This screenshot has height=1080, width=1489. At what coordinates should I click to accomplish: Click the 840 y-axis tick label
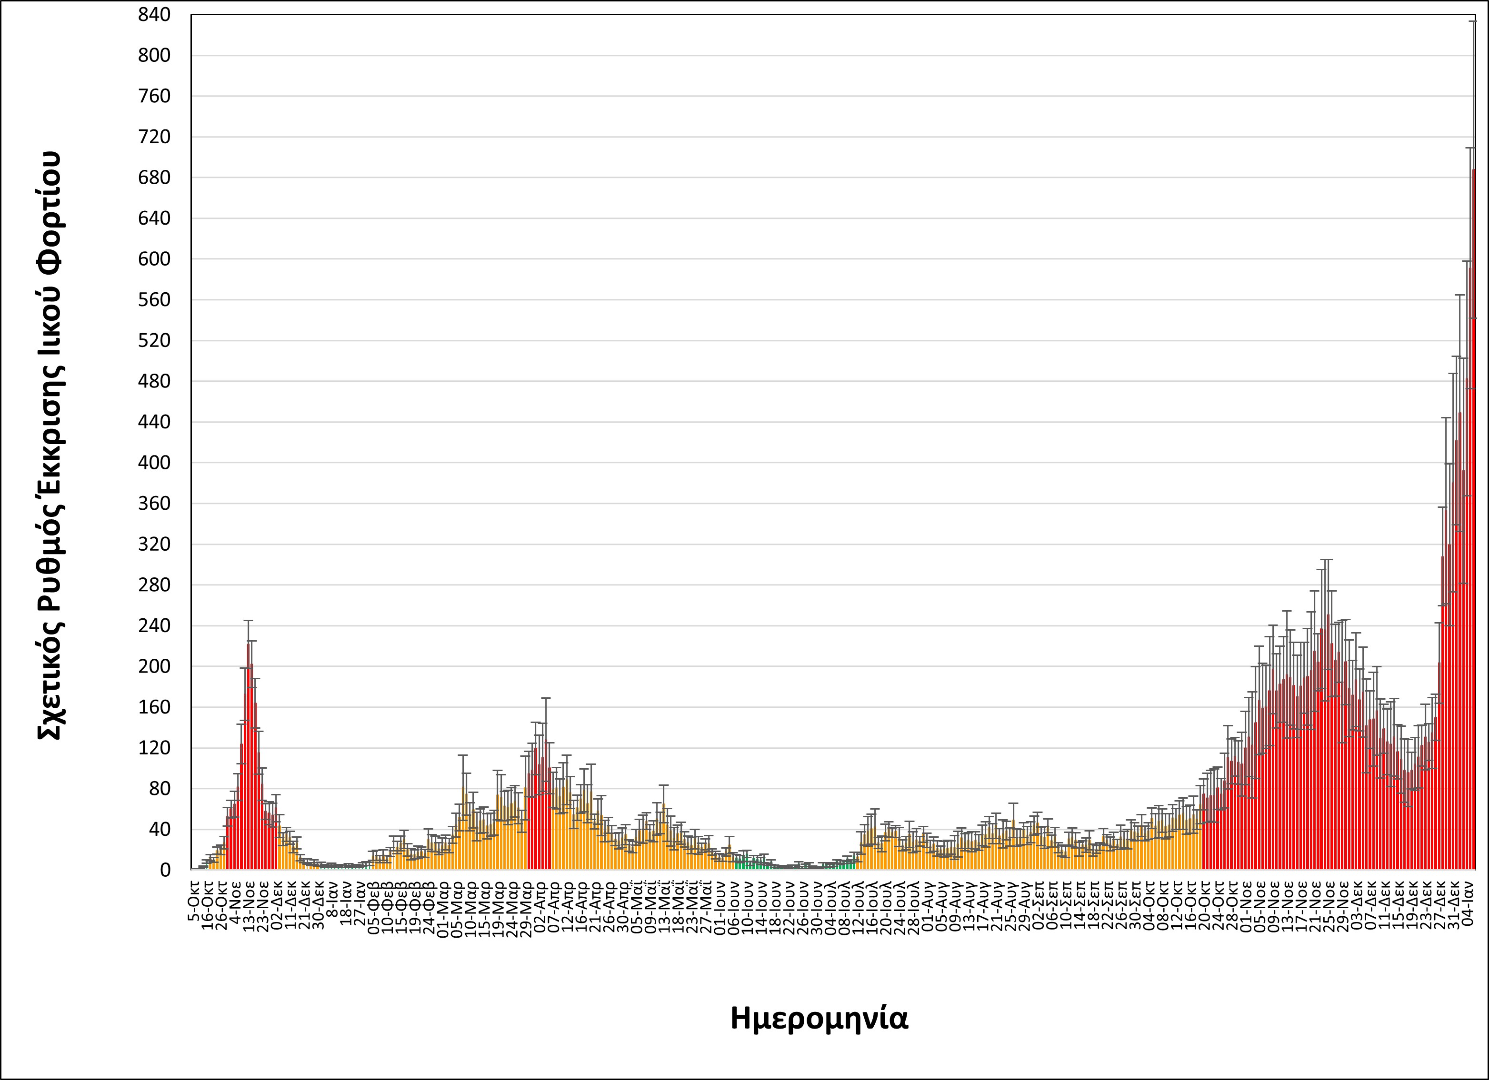coord(154,15)
